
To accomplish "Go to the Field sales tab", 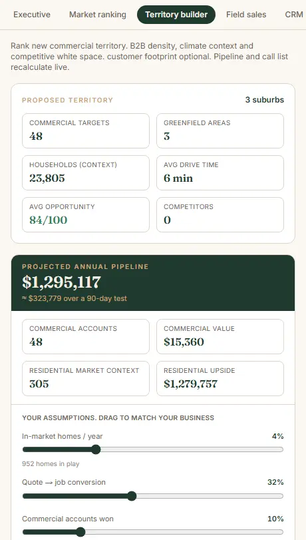I will coord(246,15).
